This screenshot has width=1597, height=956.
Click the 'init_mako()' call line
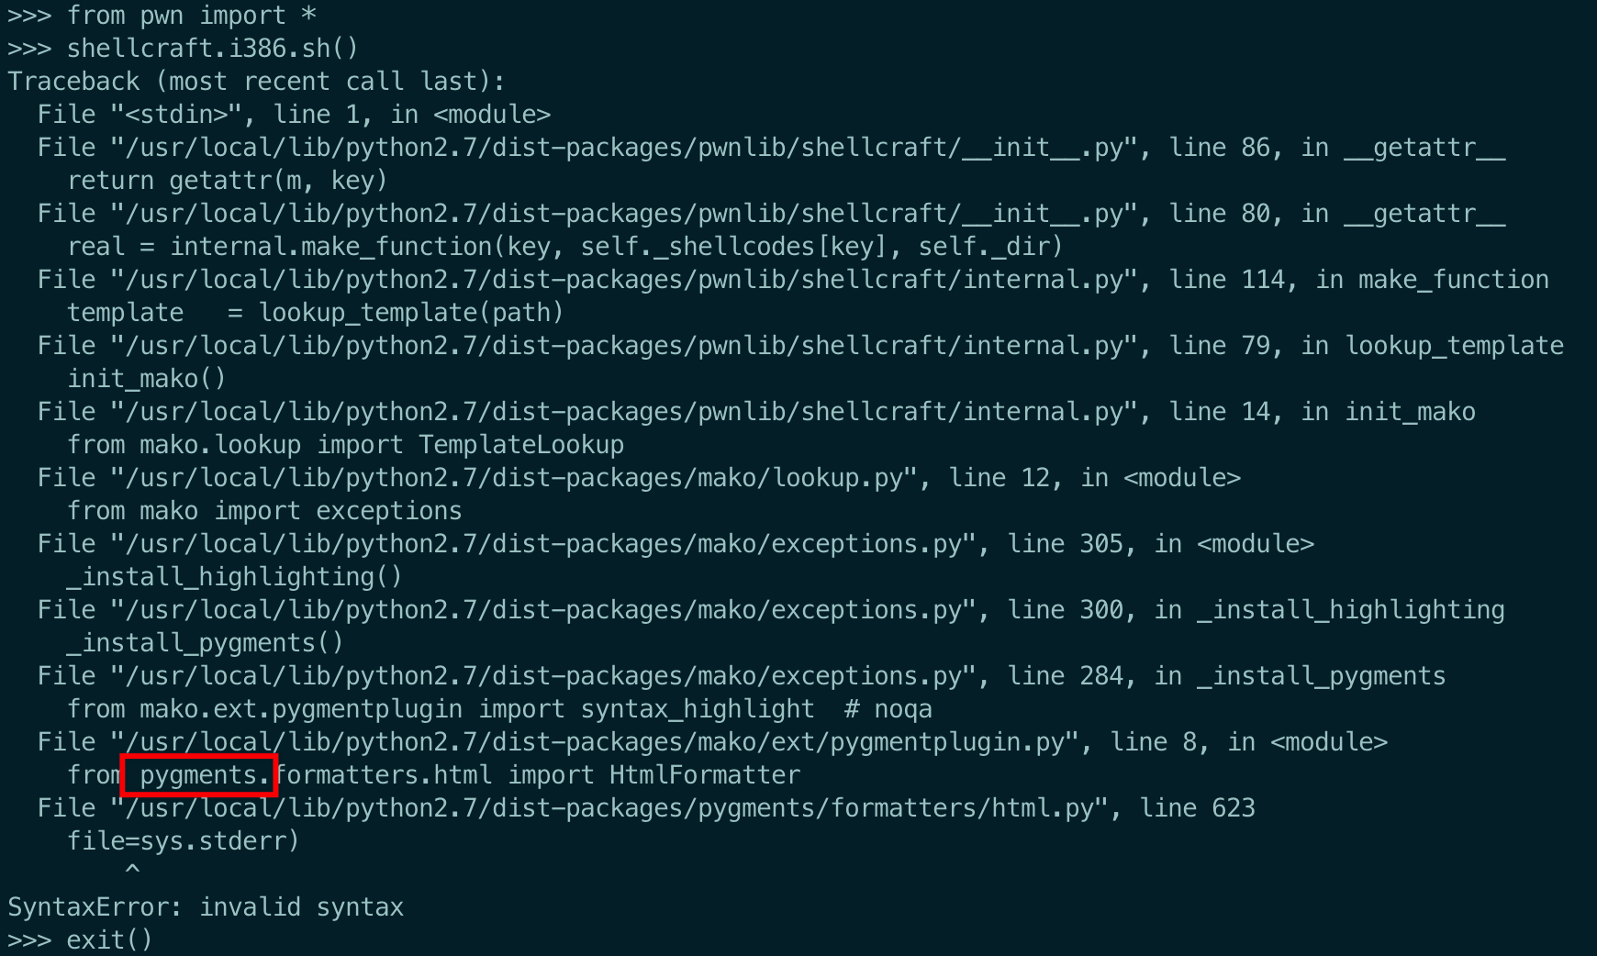point(146,379)
